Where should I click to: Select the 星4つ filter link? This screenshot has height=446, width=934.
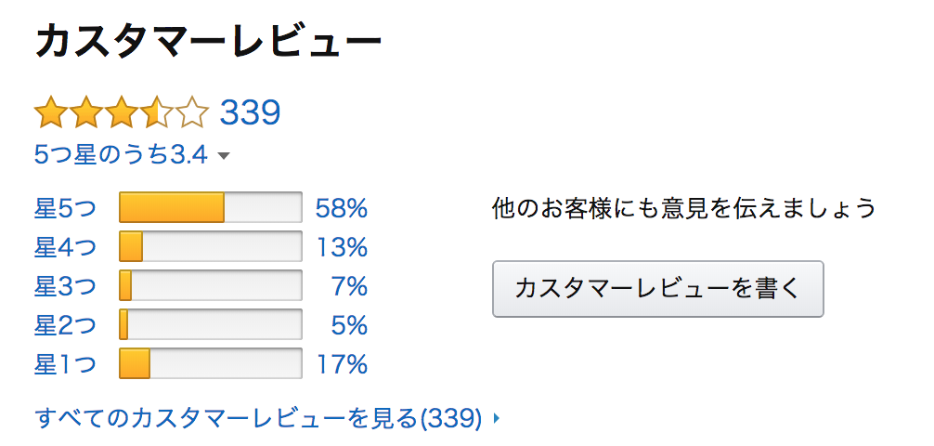click(65, 247)
